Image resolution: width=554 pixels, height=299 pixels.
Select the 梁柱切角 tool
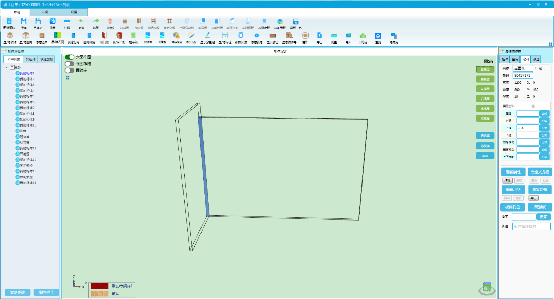(x=73, y=36)
